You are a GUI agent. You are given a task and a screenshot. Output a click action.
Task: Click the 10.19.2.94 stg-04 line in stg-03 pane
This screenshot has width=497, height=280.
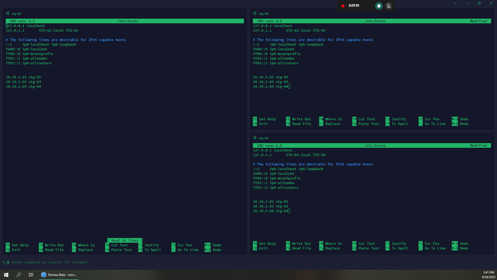(270, 86)
